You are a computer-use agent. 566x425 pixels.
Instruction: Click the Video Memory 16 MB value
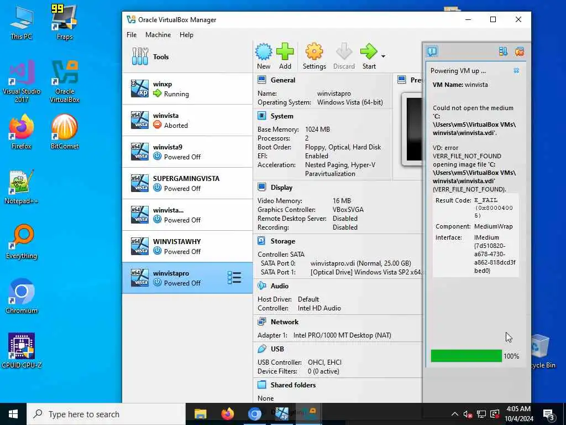(342, 200)
